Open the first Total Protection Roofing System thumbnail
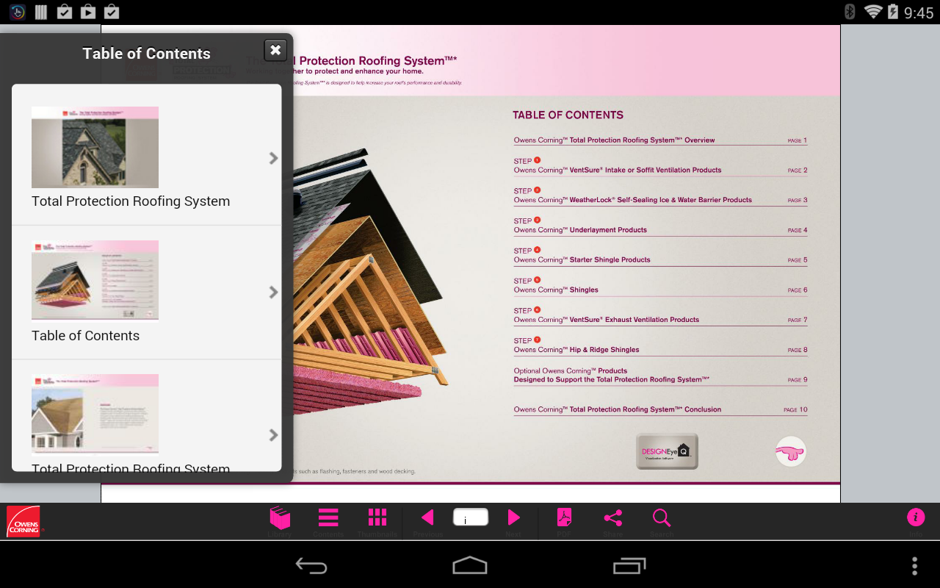940x588 pixels. [x=95, y=147]
